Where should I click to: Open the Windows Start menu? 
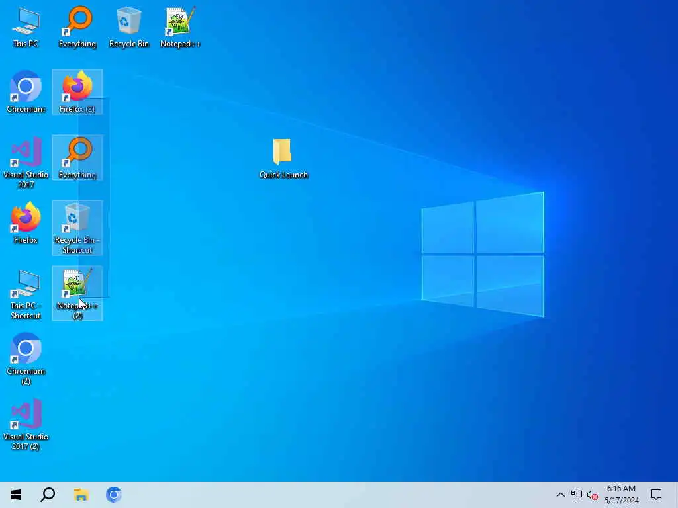click(x=16, y=495)
